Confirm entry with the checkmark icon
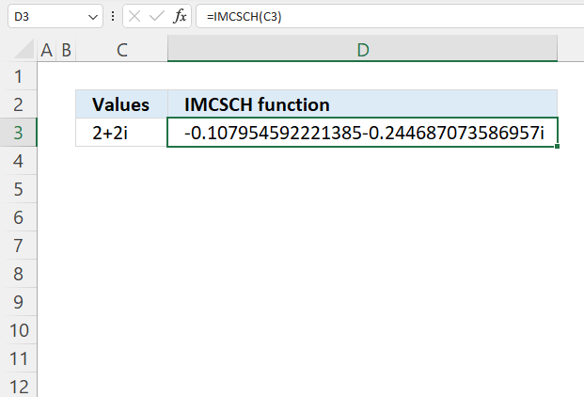Screen dimensions: 584x397 coord(157,16)
